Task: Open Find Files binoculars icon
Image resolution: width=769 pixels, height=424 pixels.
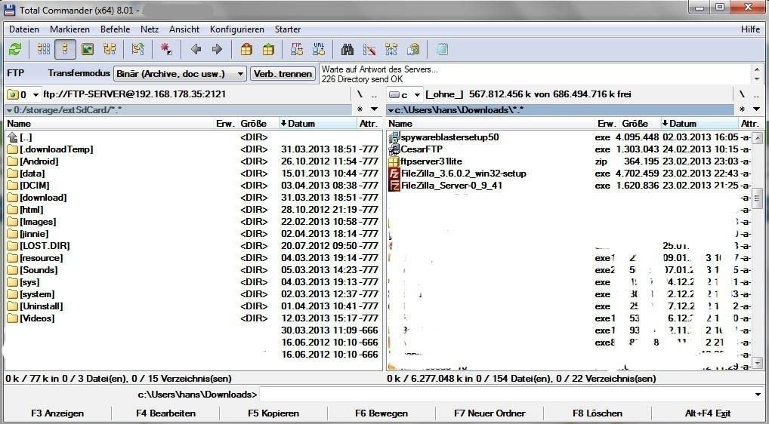Action: tap(347, 50)
